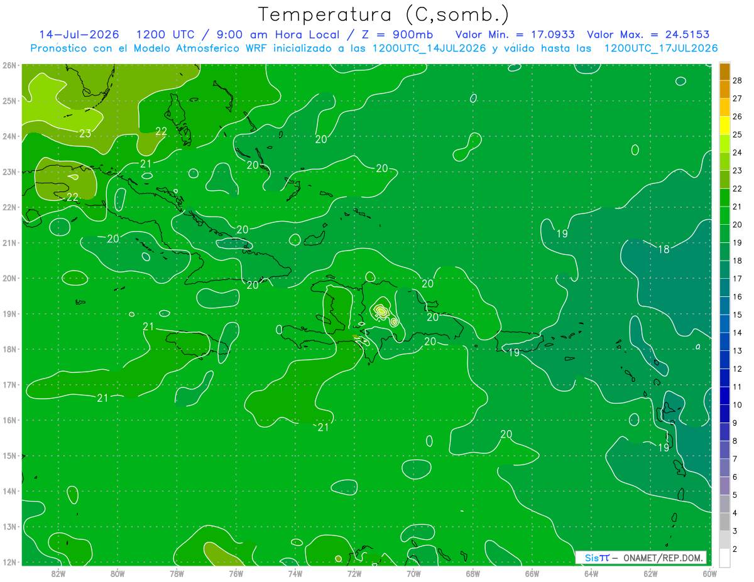Click the '17N' latitude axis label

click(x=9, y=385)
